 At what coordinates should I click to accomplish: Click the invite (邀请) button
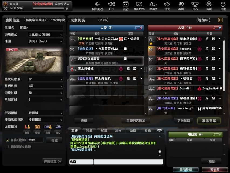point(84,121)
